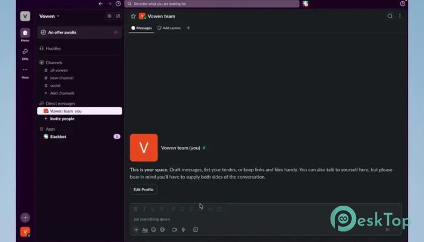The width and height of the screenshot is (424, 242).
Task: Open the More menu in the left rail
Action: pyautogui.click(x=25, y=73)
